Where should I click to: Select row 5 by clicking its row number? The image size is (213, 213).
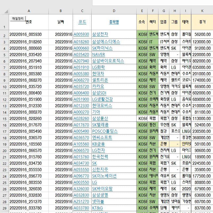point(4,55)
